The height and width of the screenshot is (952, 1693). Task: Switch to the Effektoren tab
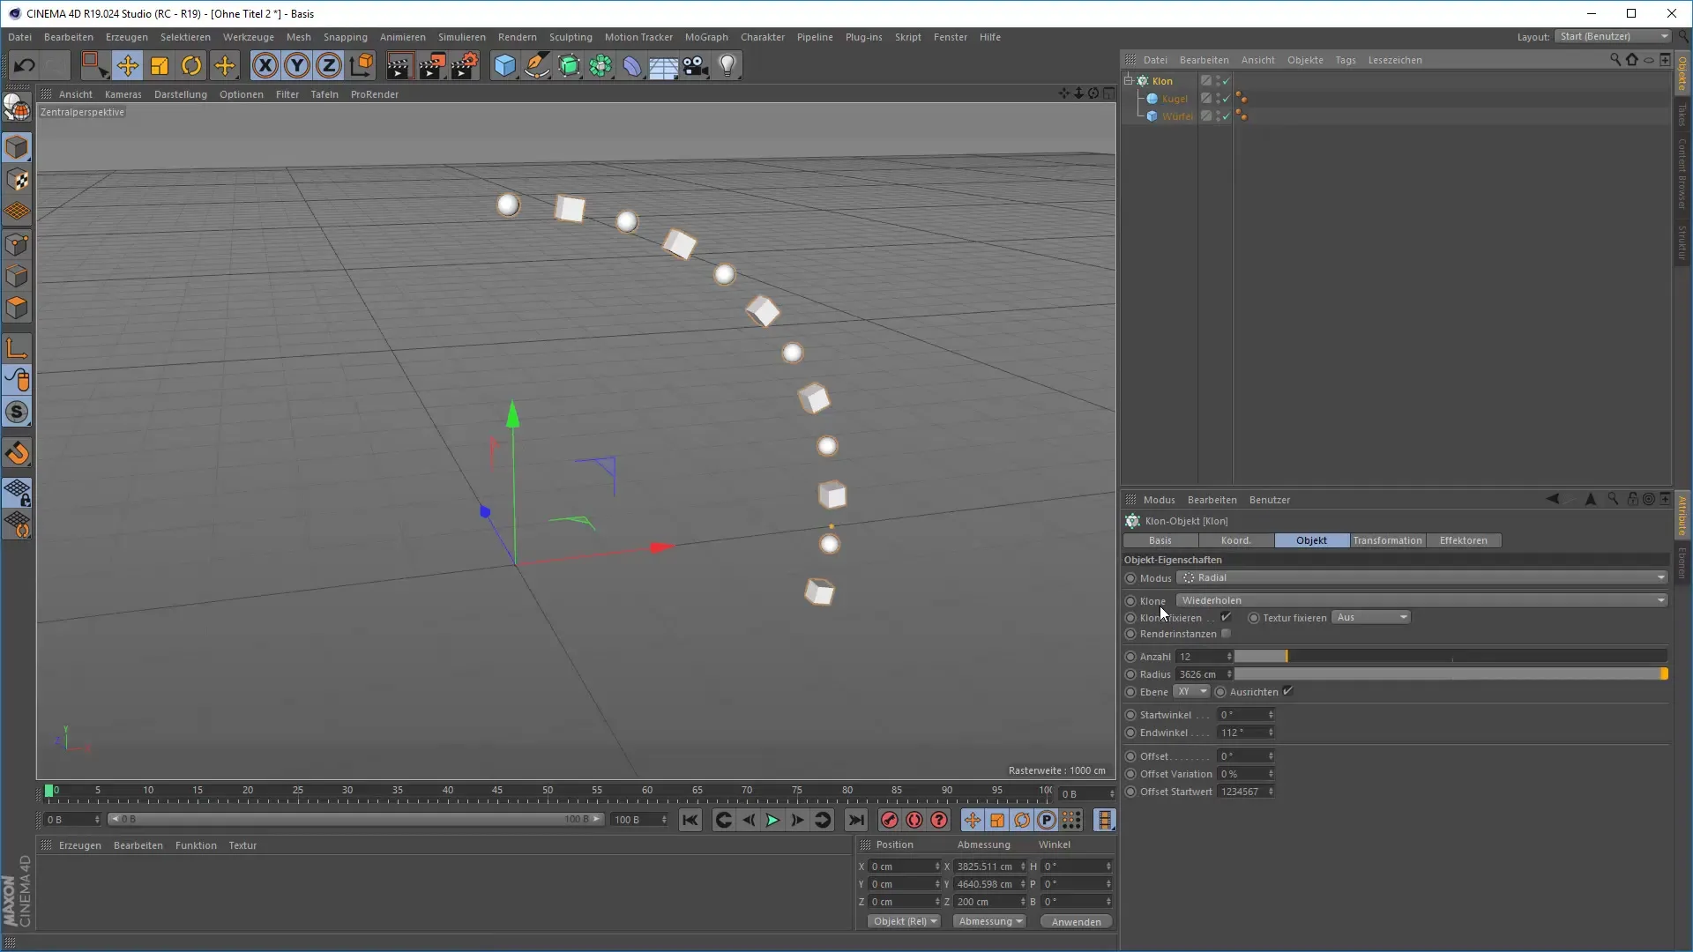(x=1463, y=540)
